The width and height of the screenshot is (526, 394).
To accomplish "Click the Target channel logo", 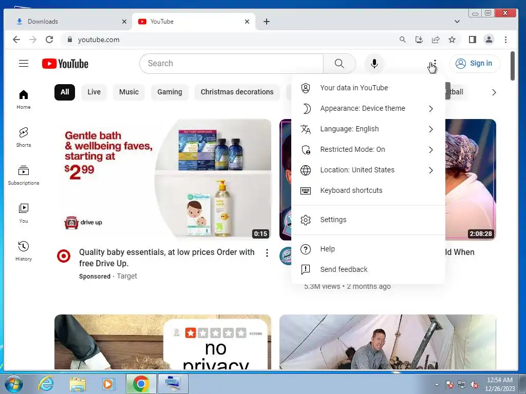I will coord(64,257).
